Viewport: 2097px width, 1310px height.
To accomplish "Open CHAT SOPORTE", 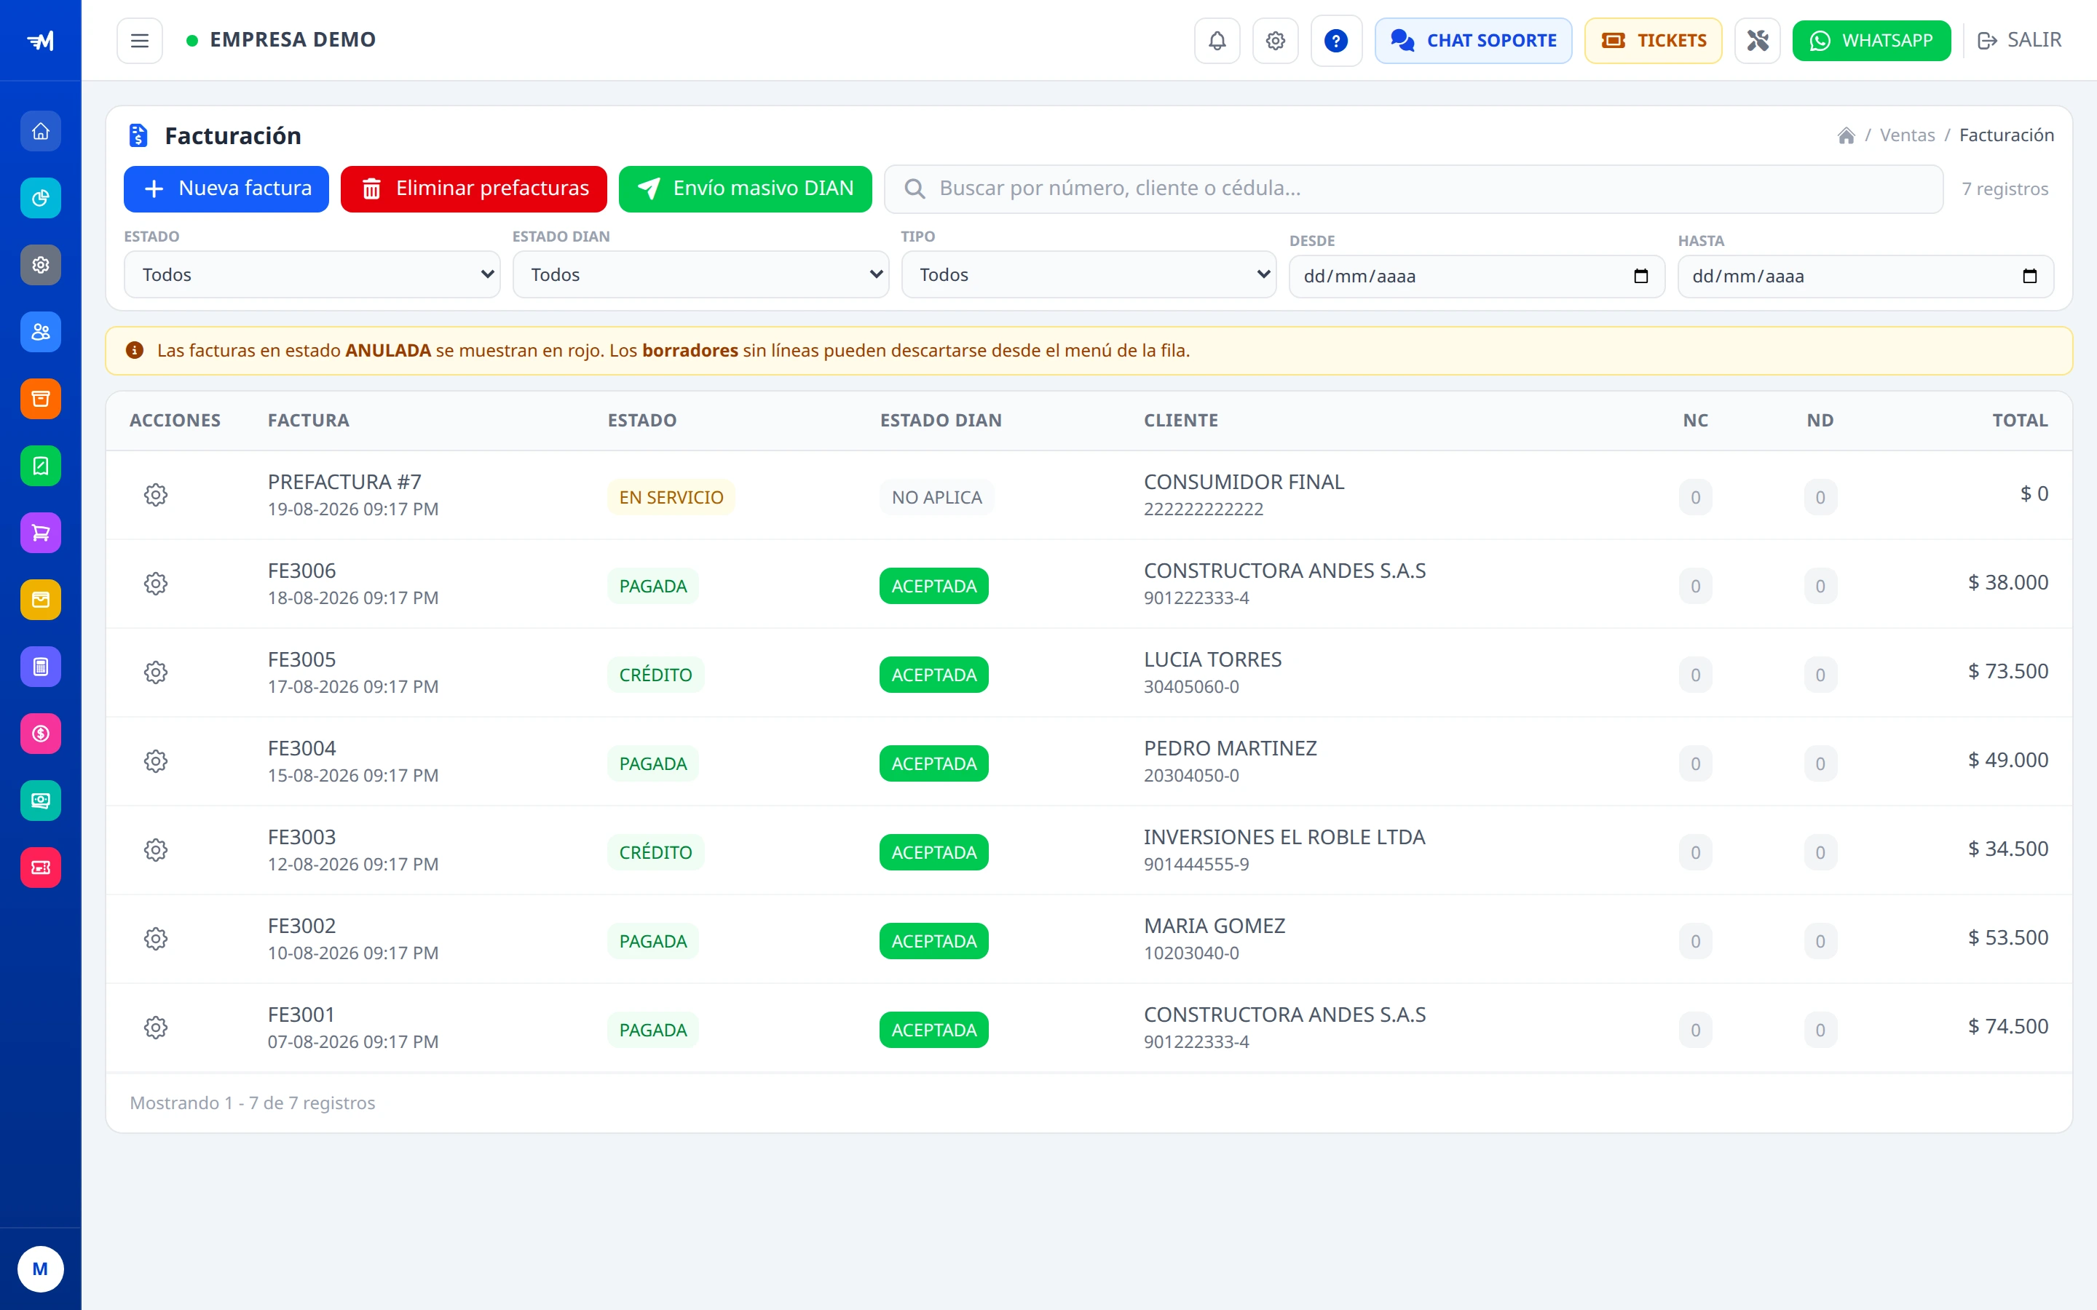I will 1473,41.
